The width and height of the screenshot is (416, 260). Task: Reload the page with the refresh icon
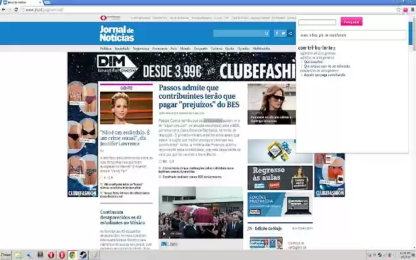(16, 10)
